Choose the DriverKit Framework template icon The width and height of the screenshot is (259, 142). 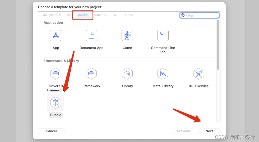(x=56, y=74)
